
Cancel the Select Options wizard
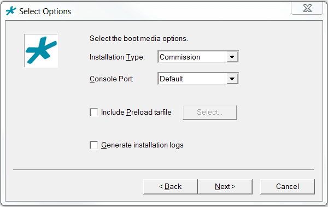[x=288, y=186]
